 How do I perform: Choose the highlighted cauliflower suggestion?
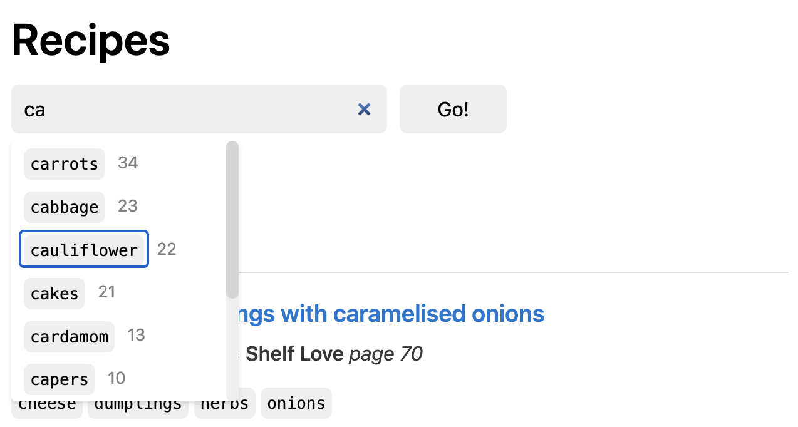pyautogui.click(x=83, y=249)
